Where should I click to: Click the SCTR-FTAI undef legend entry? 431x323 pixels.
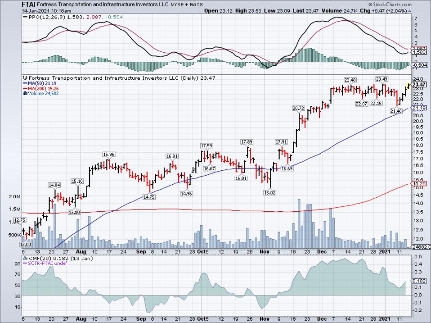click(x=45, y=263)
